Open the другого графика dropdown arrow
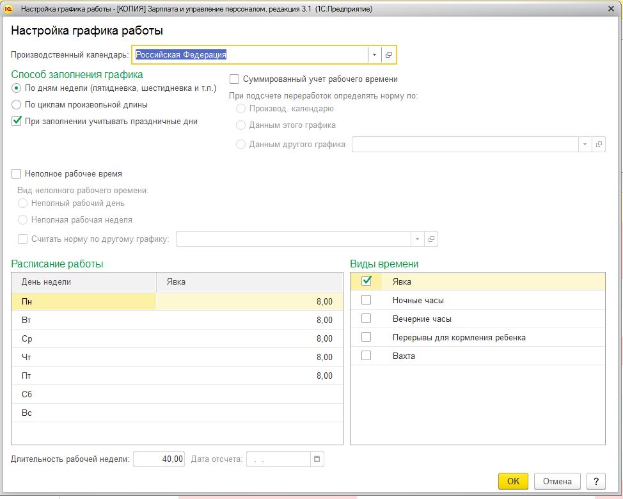The width and height of the screenshot is (623, 499). (x=585, y=144)
